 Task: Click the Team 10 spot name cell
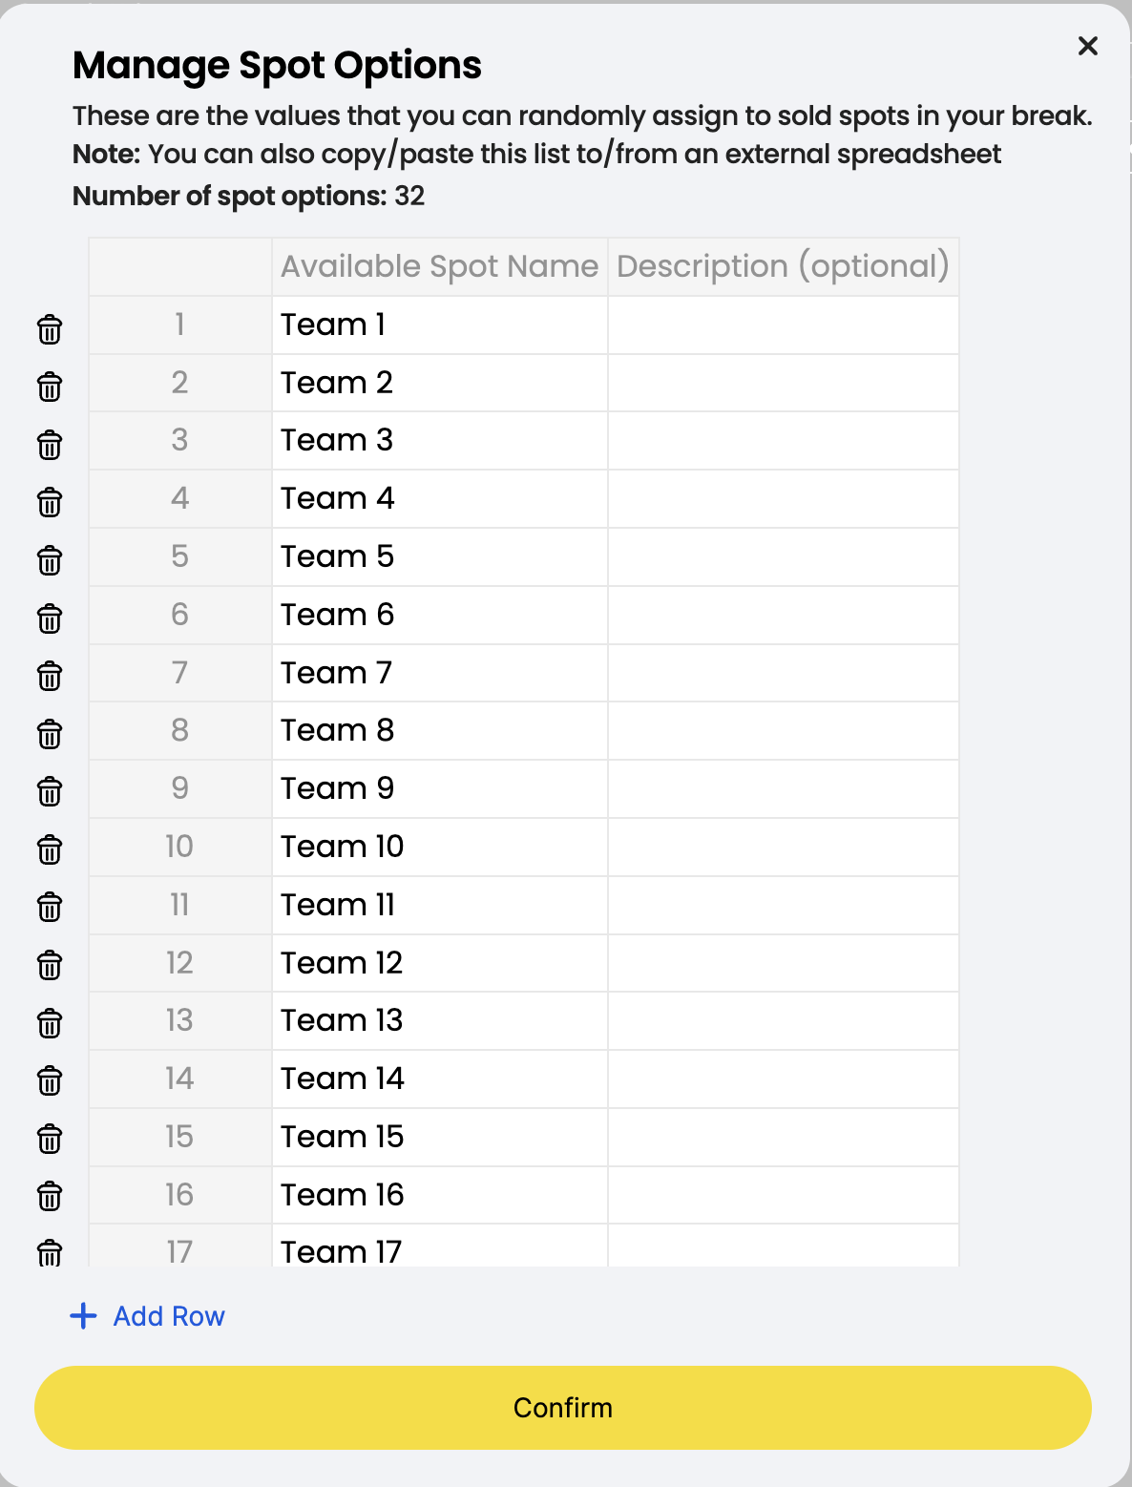pos(440,847)
